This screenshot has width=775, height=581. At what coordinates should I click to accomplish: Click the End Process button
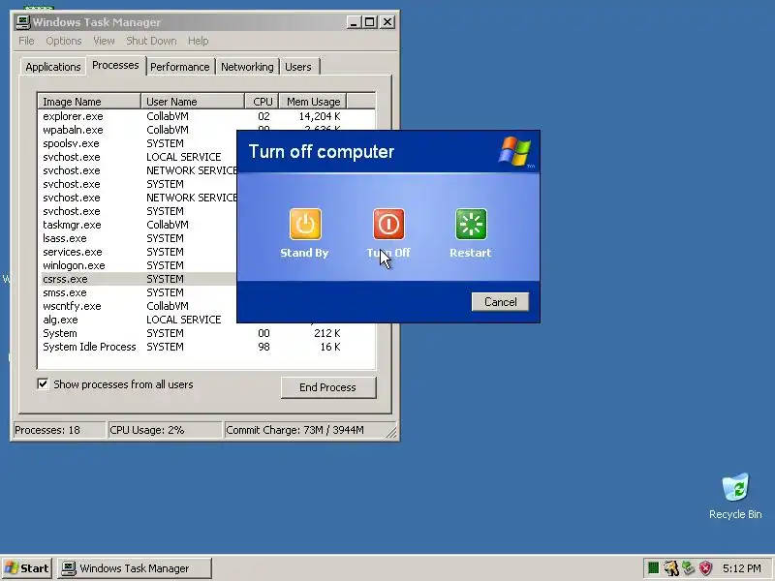tap(328, 387)
